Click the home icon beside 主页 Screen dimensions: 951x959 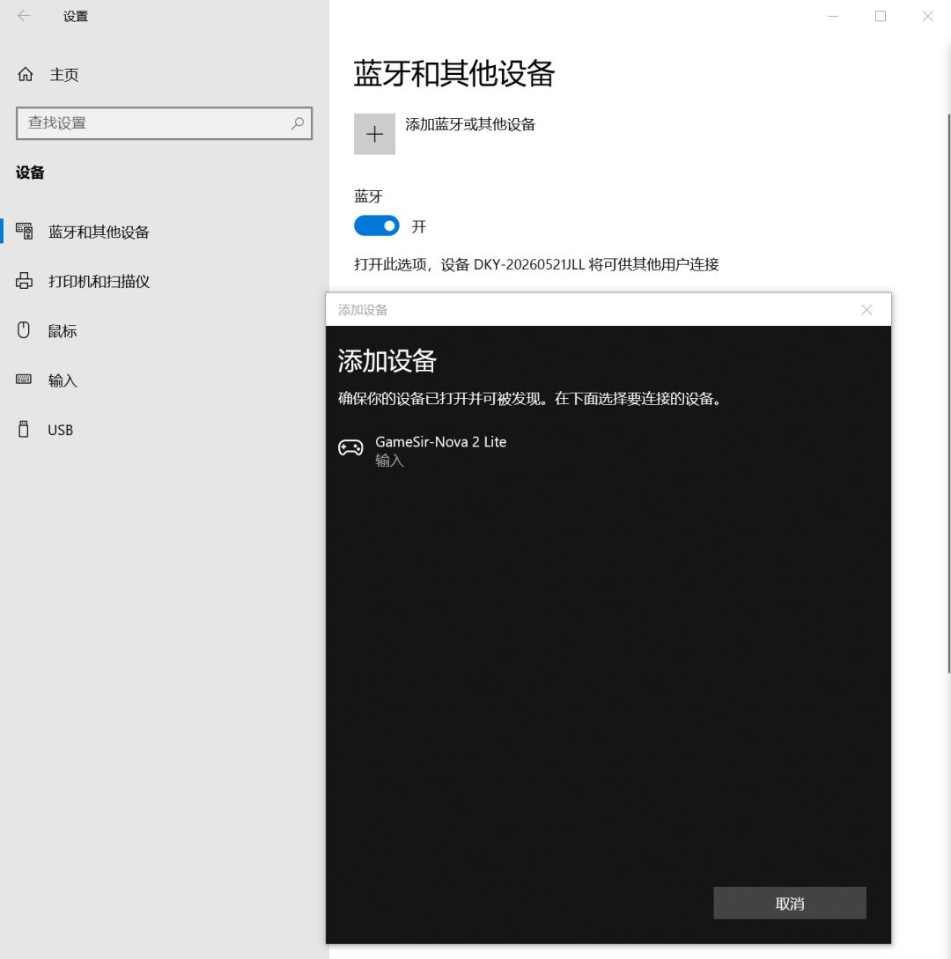[25, 74]
